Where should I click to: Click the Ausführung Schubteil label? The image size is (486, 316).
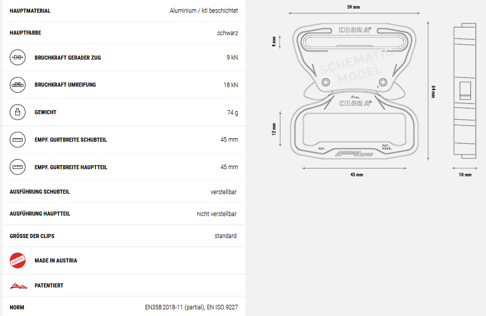click(x=40, y=192)
